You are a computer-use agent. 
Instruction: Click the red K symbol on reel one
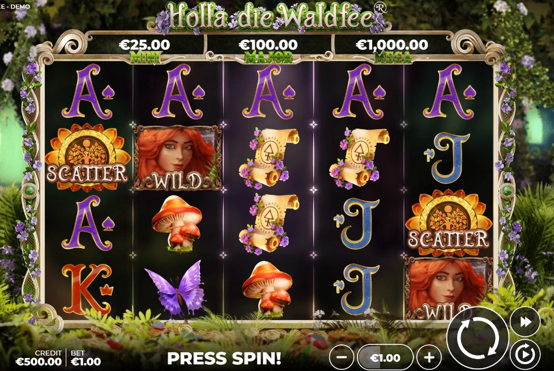87,289
